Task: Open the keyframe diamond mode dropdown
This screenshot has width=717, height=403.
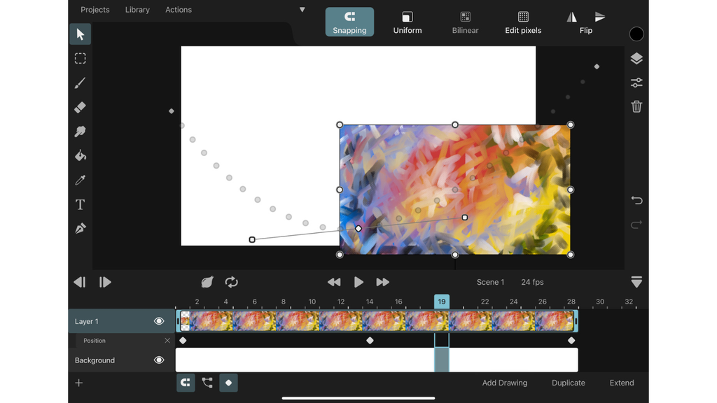Action: 228,383
